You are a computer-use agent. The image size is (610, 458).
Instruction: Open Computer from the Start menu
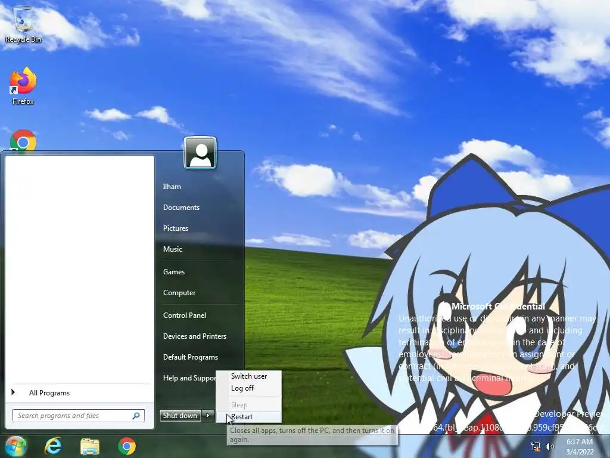179,293
